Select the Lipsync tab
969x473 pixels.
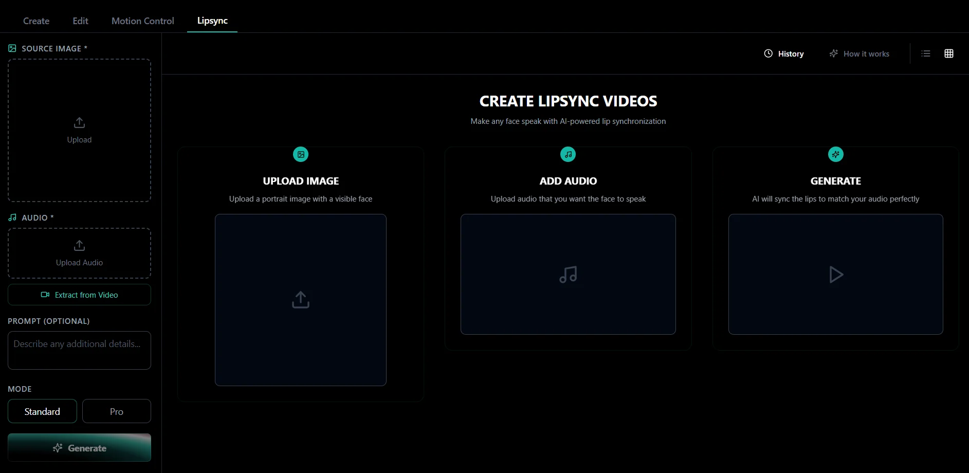coord(212,21)
